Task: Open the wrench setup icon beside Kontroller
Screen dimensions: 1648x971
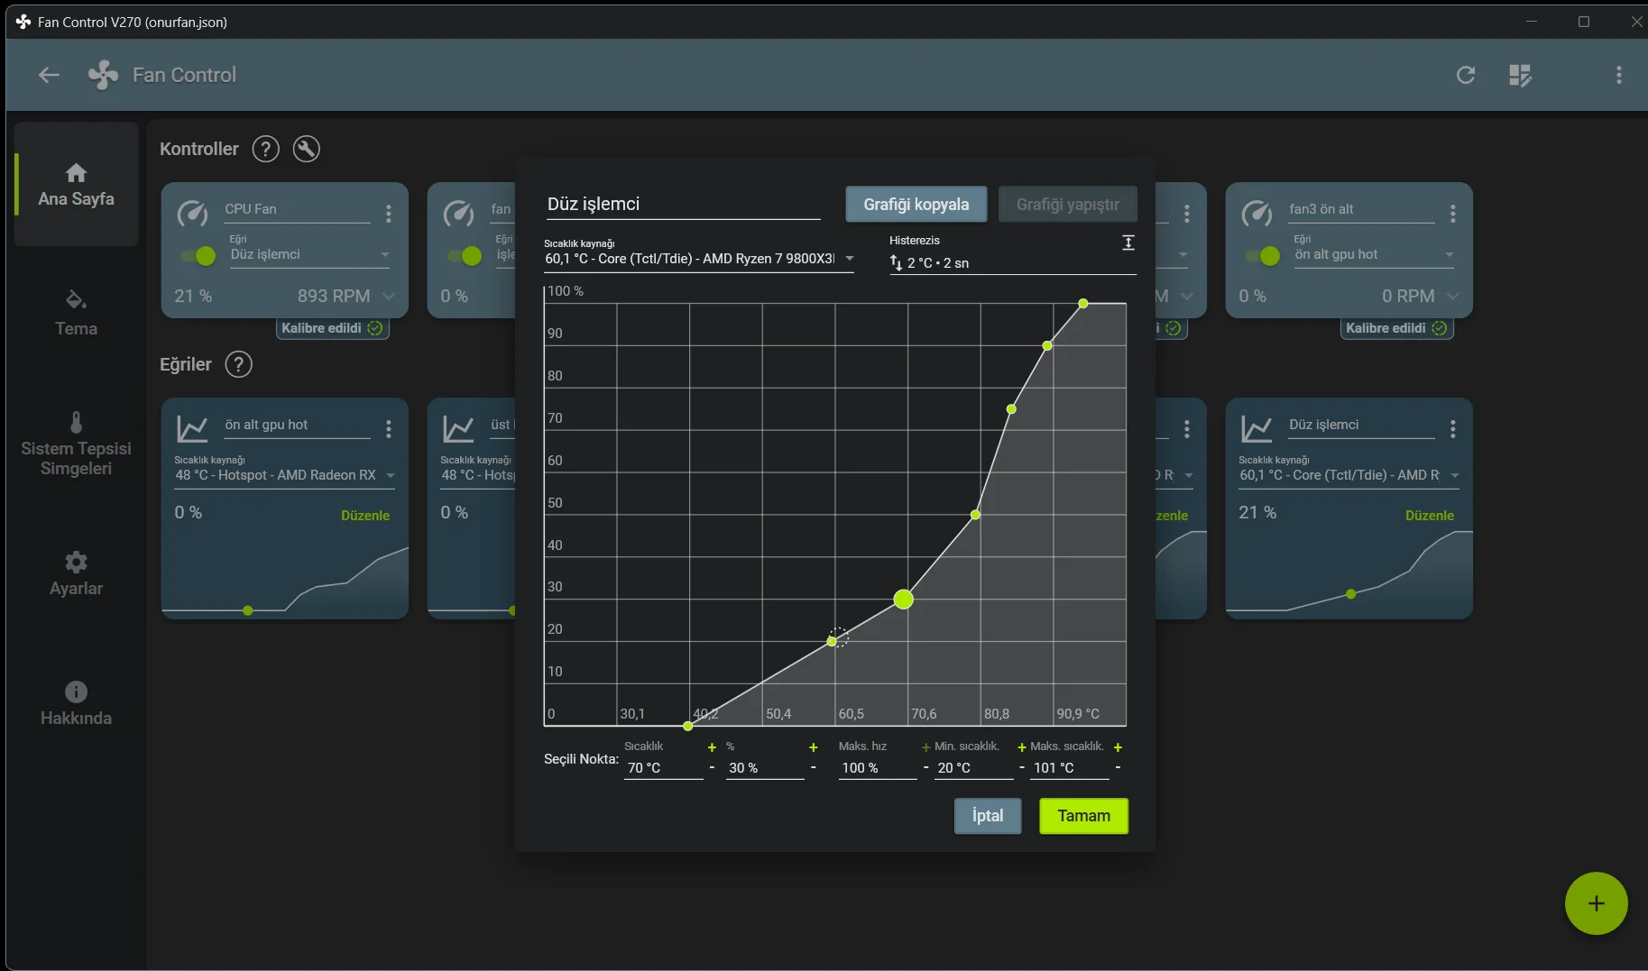Action: click(307, 149)
